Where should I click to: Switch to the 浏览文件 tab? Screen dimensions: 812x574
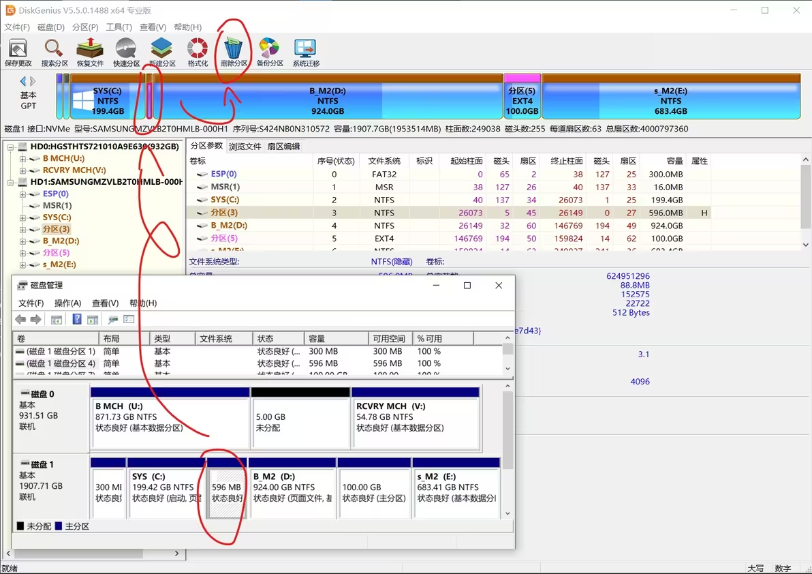coord(246,145)
